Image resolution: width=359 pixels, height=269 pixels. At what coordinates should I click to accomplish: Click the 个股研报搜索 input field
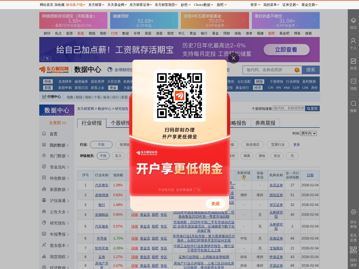tap(289, 108)
